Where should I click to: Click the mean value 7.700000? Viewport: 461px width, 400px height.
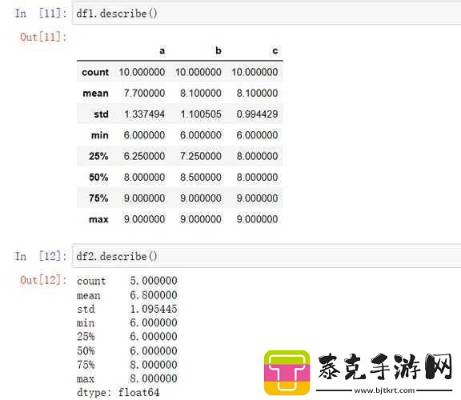[144, 93]
